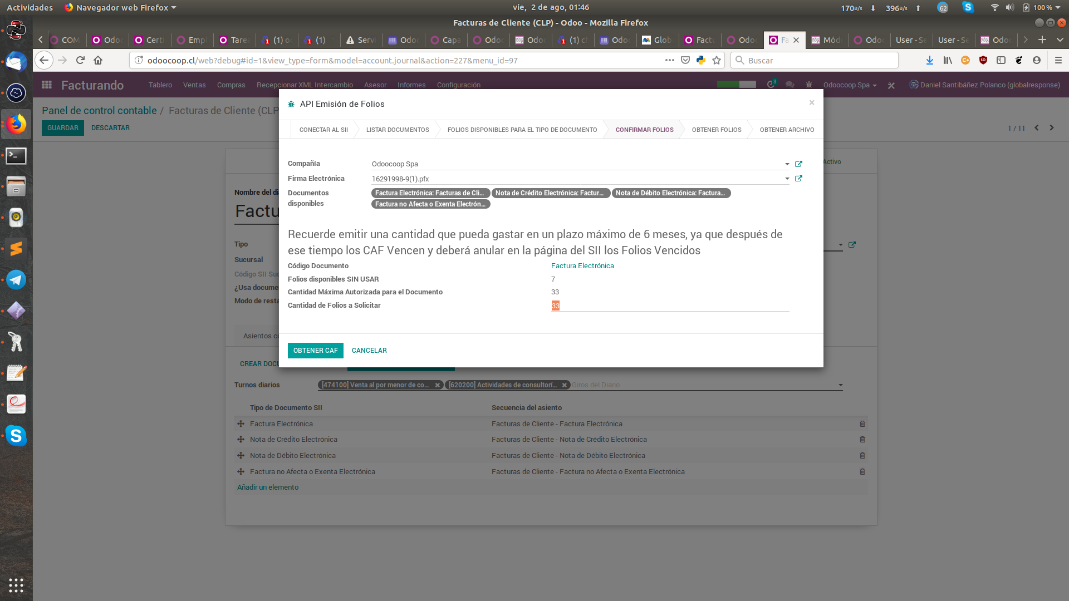Open Firma Electrónica record via external link
Screen dimensions: 1069x601
click(799, 178)
